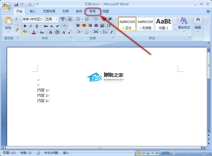Viewport: 212px width, 156px height.
Task: Apply red font color A
Action: tap(34, 32)
